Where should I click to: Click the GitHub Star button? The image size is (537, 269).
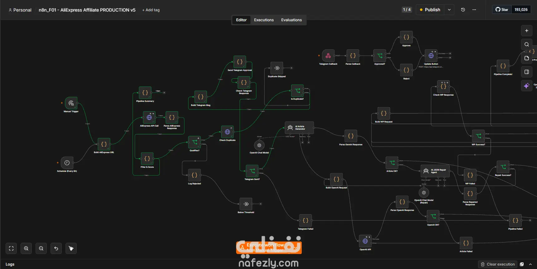(502, 10)
